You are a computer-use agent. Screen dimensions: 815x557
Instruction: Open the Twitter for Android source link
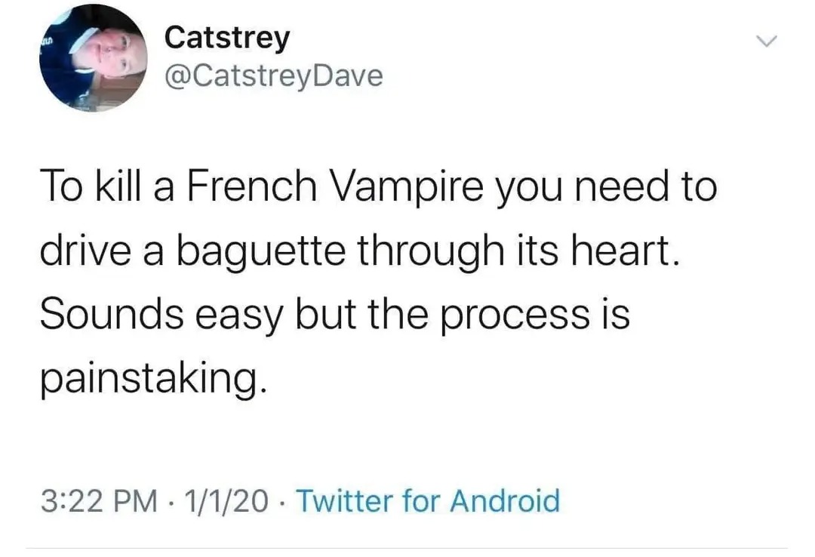click(428, 500)
